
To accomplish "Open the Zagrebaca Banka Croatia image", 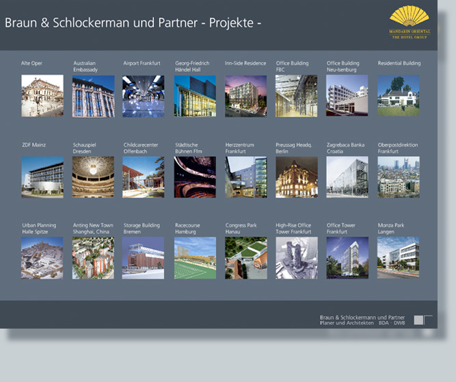I will [347, 177].
